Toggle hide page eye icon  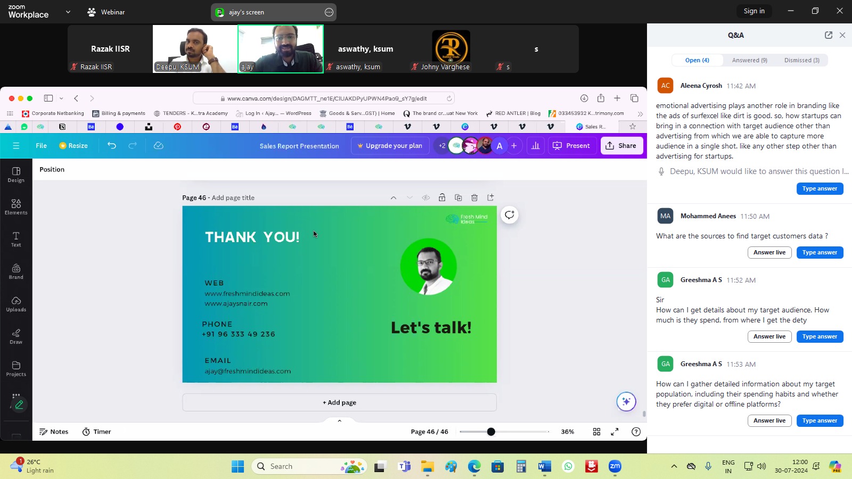pos(426,197)
